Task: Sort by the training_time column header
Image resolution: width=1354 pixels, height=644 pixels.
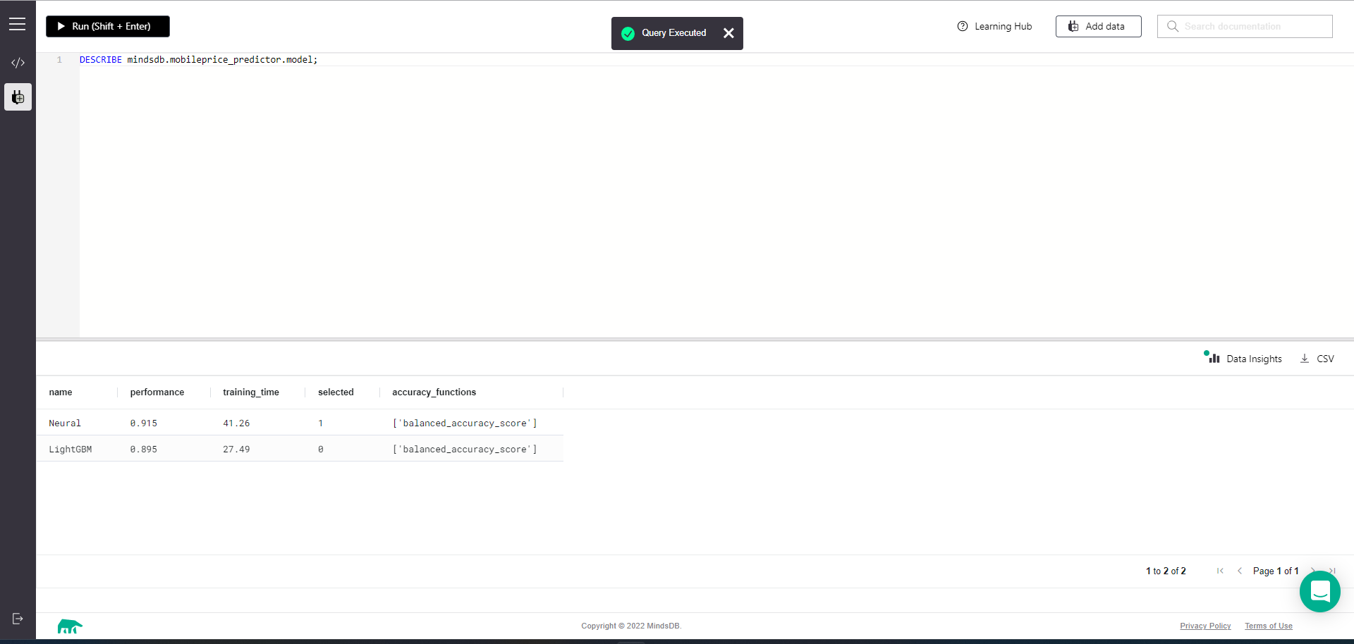Action: click(251, 392)
